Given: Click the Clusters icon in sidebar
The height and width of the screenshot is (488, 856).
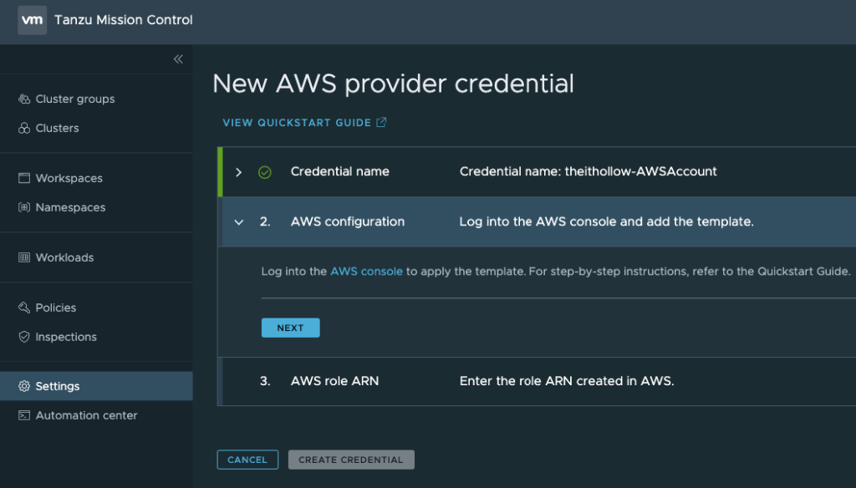Looking at the screenshot, I should point(24,129).
